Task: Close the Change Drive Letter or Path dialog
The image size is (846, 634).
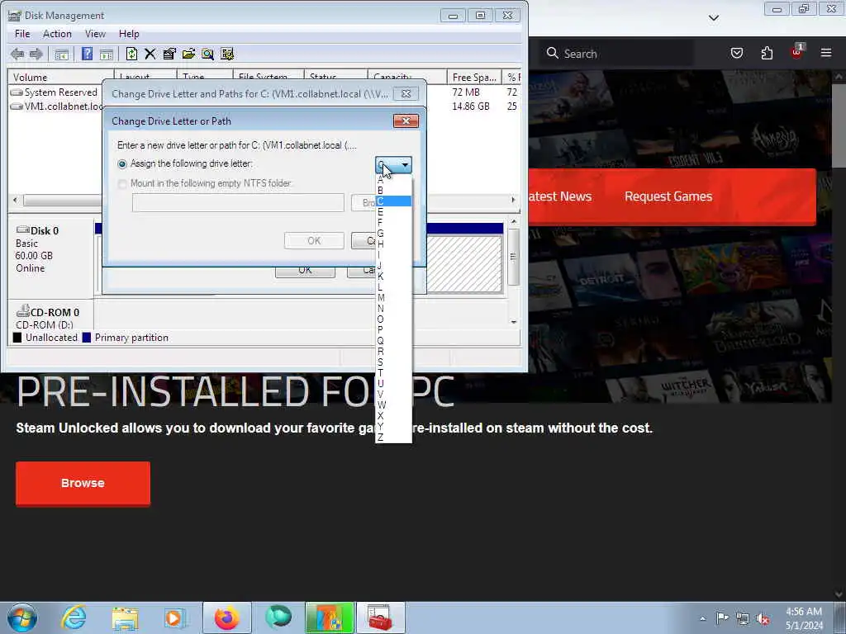Action: click(406, 121)
